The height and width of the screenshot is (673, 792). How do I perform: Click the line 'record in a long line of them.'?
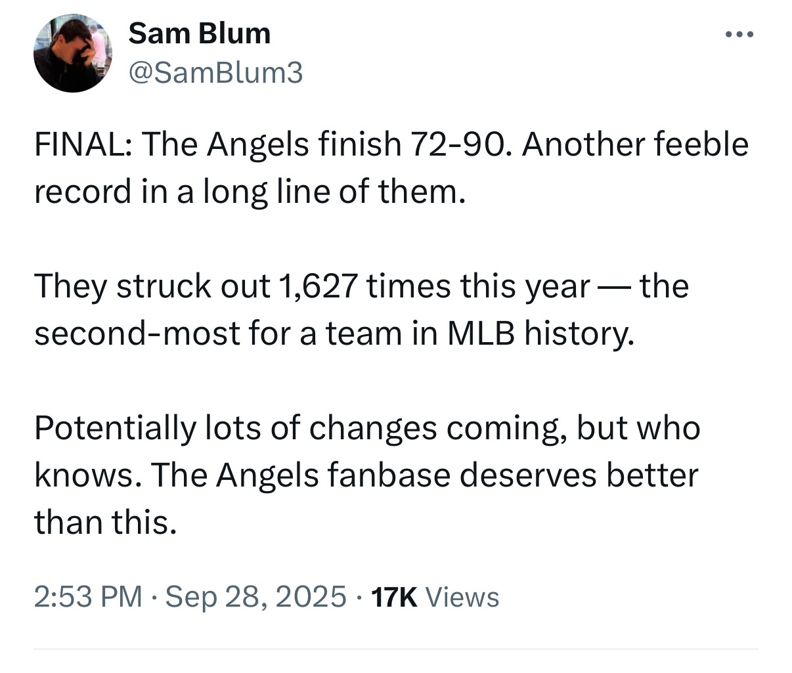click(250, 192)
